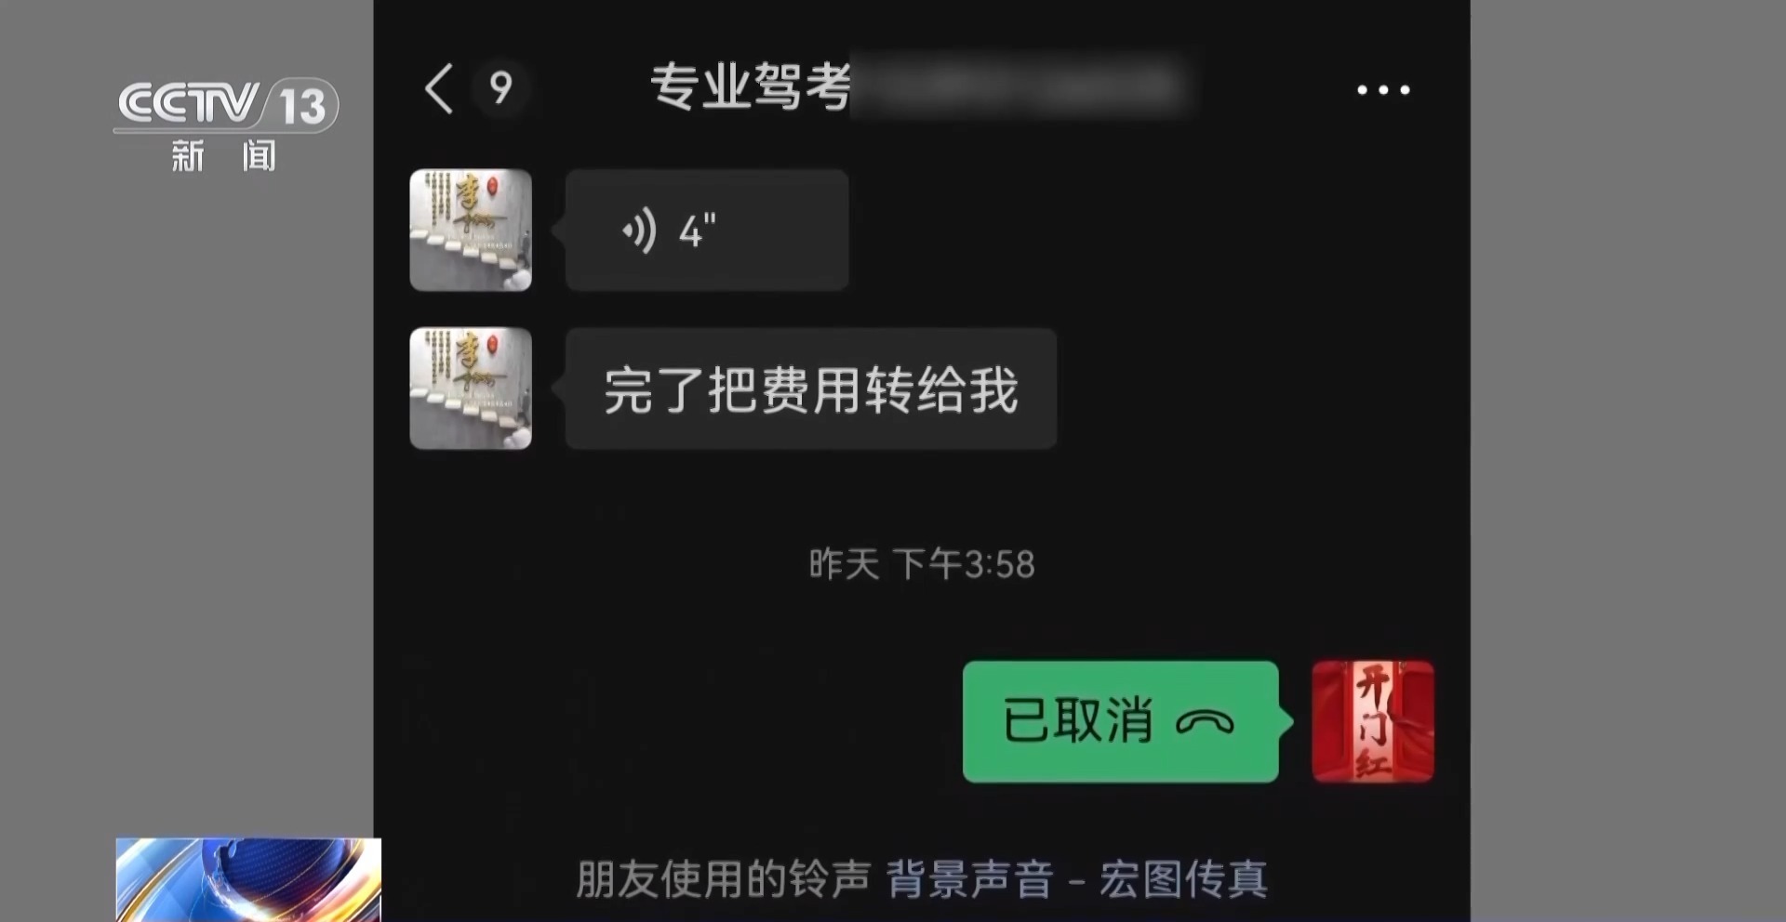The height and width of the screenshot is (922, 1786).
Task: Tap the 完了把费用转给我 text message bubble
Action: (x=811, y=389)
